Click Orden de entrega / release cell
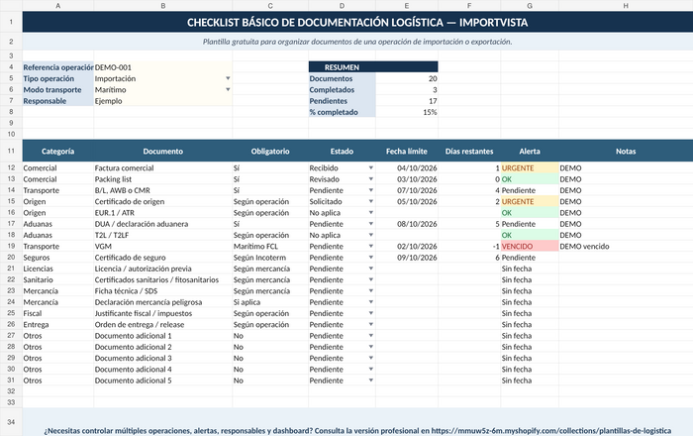 (162, 324)
